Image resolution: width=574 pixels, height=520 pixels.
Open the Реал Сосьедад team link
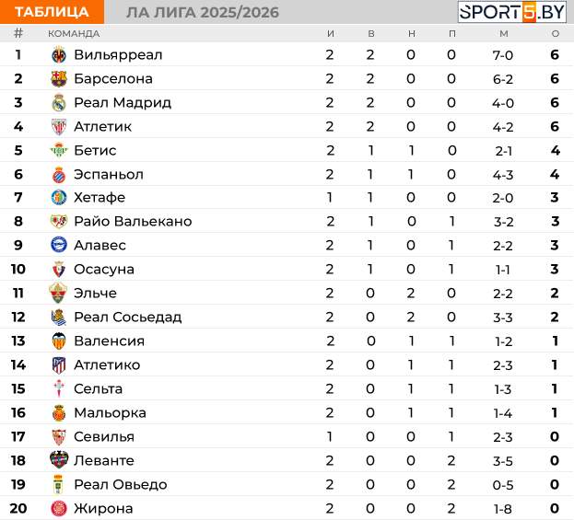click(128, 317)
